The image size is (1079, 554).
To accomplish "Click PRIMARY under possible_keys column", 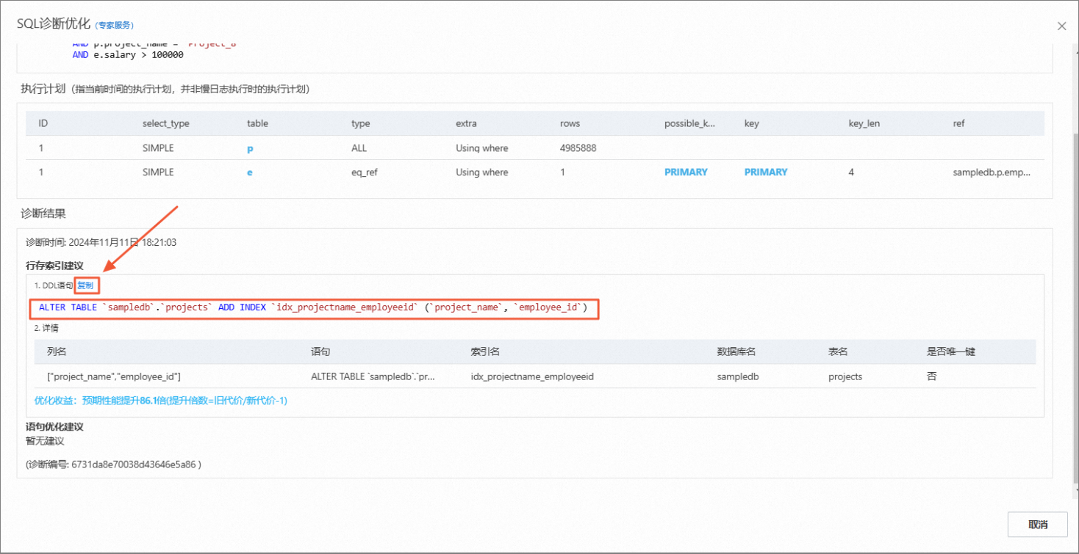I will pyautogui.click(x=686, y=172).
